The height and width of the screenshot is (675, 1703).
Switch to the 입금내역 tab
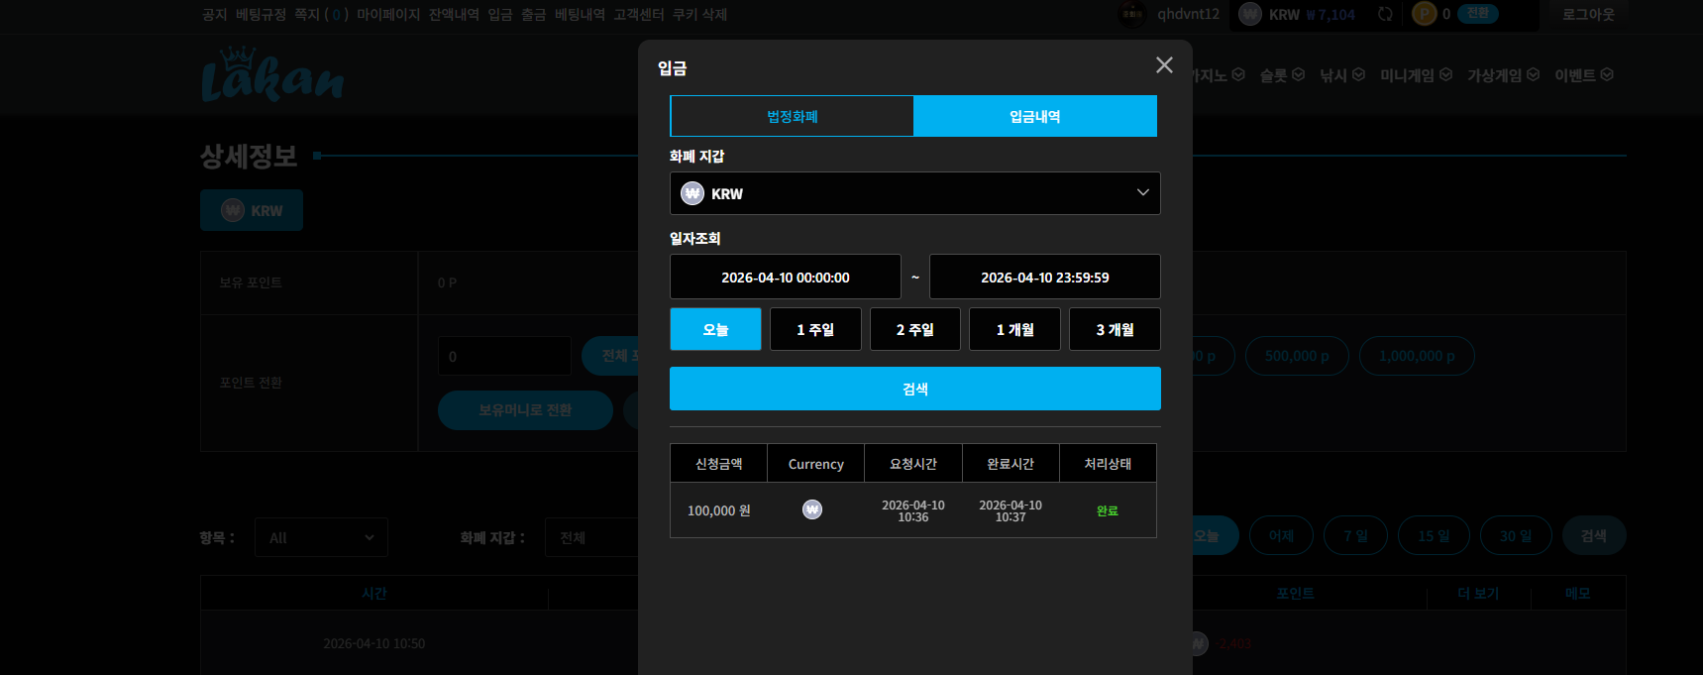[x=1035, y=116]
